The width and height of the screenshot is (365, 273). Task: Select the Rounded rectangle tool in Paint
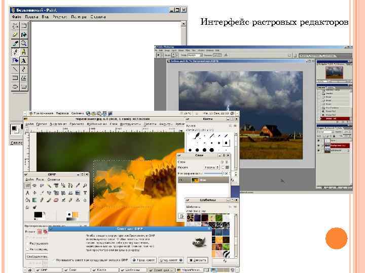tap(23, 86)
